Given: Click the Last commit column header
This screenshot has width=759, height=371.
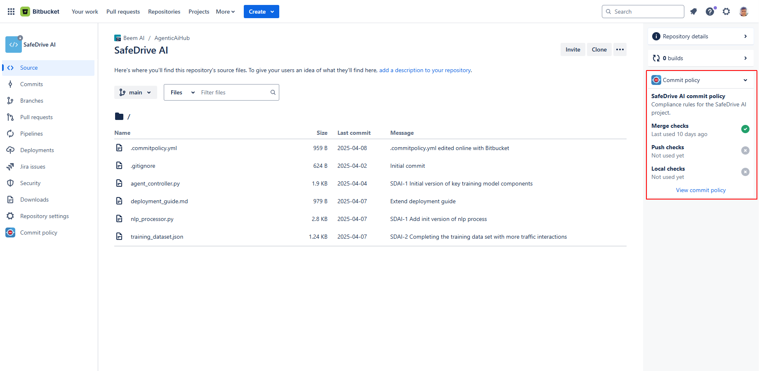Looking at the screenshot, I should coord(354,133).
